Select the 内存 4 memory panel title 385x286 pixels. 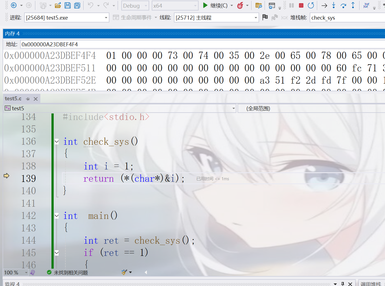coord(12,34)
